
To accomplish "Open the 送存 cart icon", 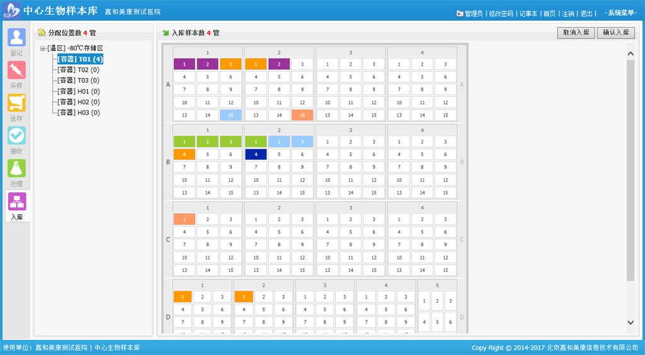I will tap(16, 103).
